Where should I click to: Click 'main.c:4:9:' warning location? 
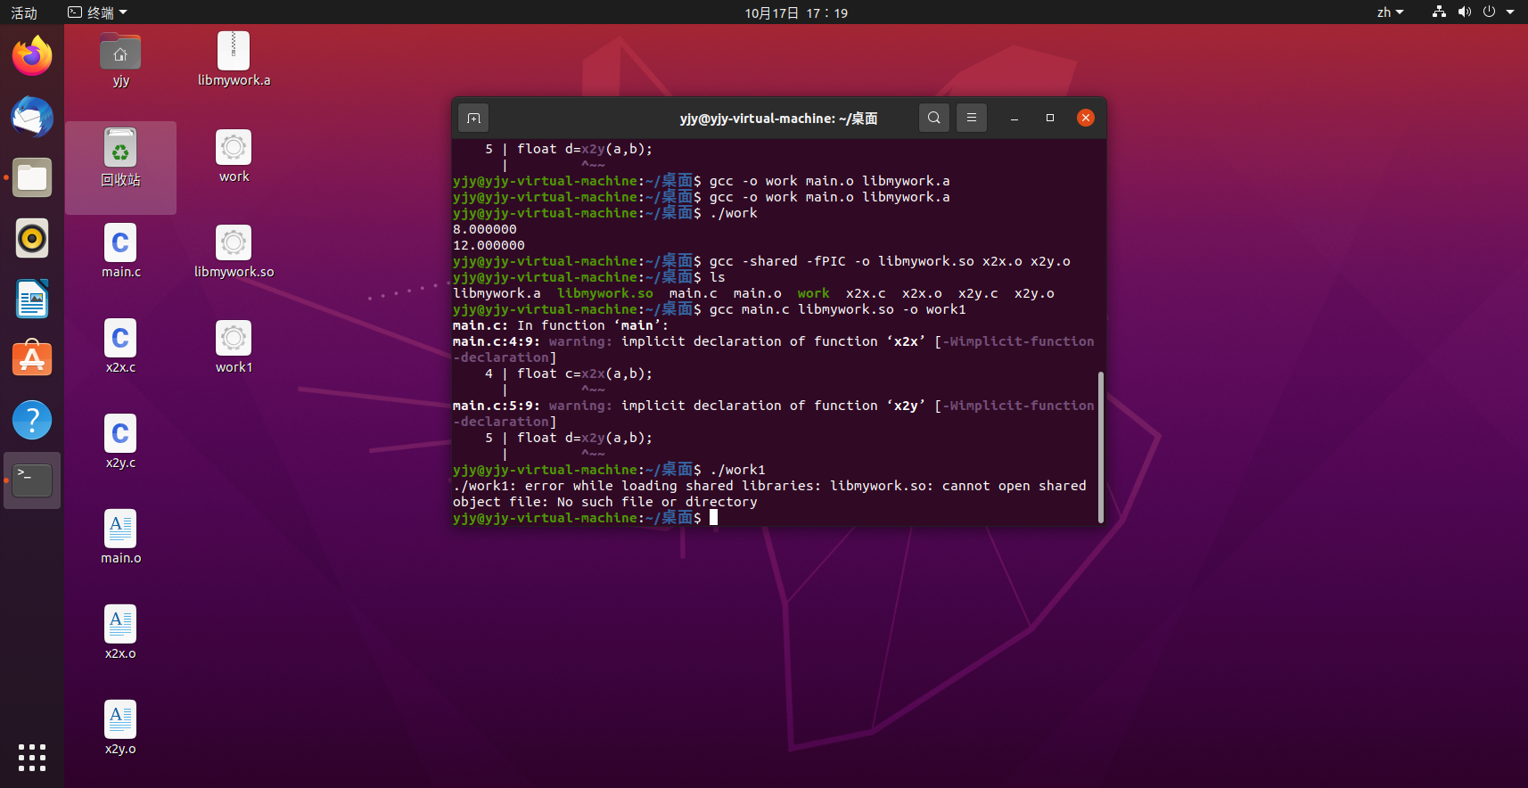497,341
